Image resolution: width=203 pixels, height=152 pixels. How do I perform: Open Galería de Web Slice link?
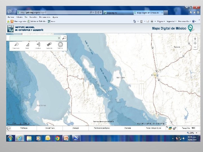[x=37, y=21]
